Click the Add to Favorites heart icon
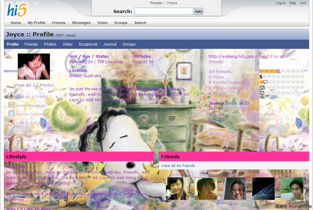Image resolution: width=313 pixels, height=210 pixels. (11, 122)
